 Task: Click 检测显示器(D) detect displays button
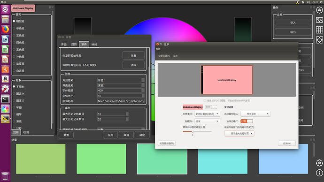click(x=167, y=143)
